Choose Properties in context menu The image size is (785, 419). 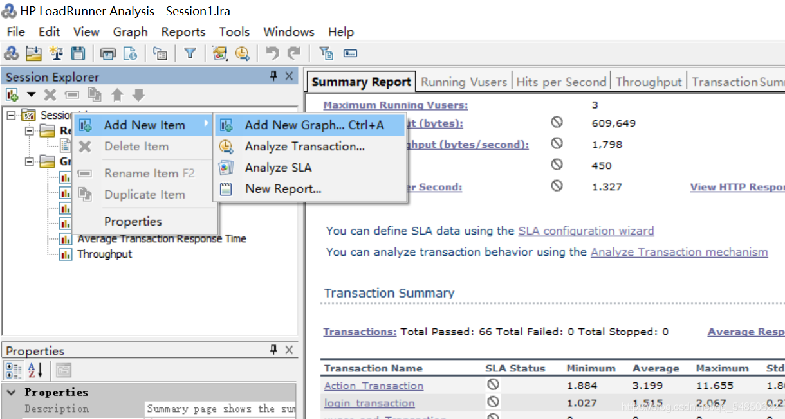click(143, 221)
